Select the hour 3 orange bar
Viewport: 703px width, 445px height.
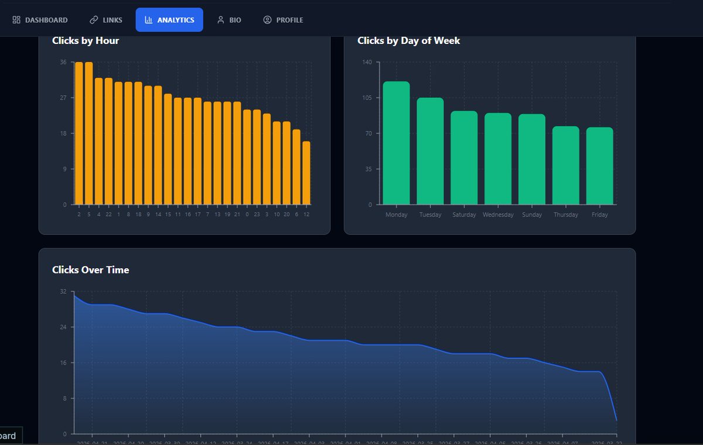coord(267,159)
